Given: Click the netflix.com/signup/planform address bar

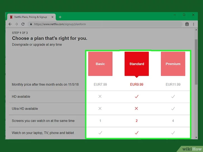Looking at the screenshot, I should pyautogui.click(x=105, y=24).
